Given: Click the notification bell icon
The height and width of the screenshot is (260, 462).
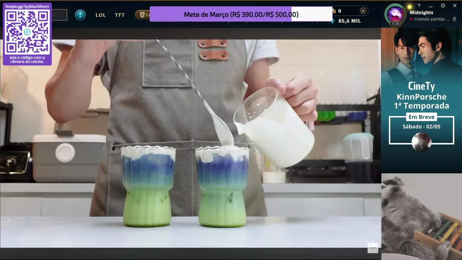Looking at the screenshot, I should (x=454, y=19).
